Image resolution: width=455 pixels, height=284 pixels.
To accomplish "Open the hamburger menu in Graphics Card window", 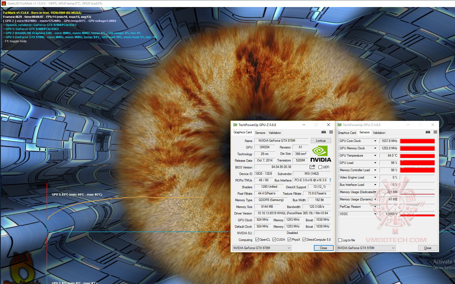I will pos(331,132).
